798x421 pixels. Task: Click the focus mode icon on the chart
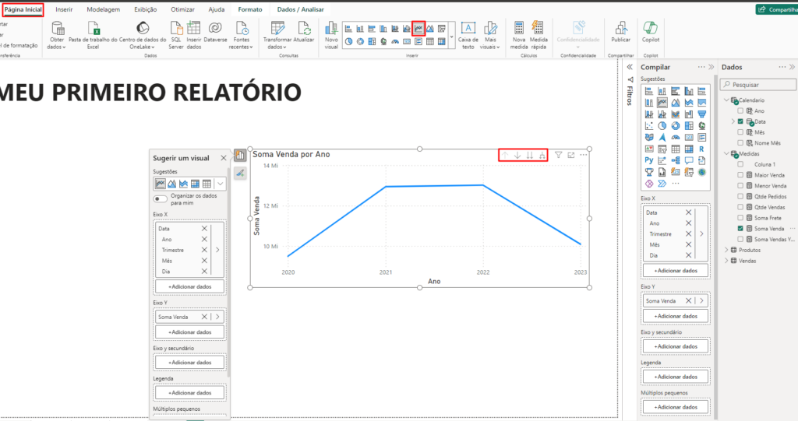tap(571, 155)
